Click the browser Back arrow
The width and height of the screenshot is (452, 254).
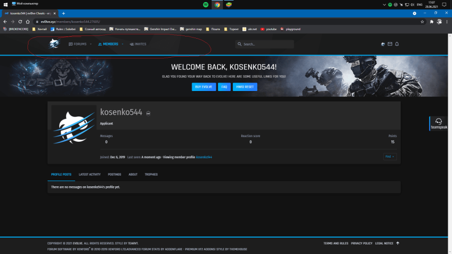[5, 22]
